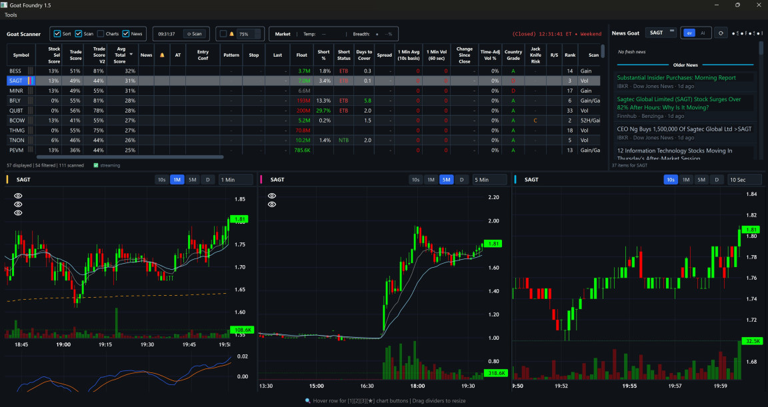Sort by the Rank column header
768x407 pixels.
[569, 55]
